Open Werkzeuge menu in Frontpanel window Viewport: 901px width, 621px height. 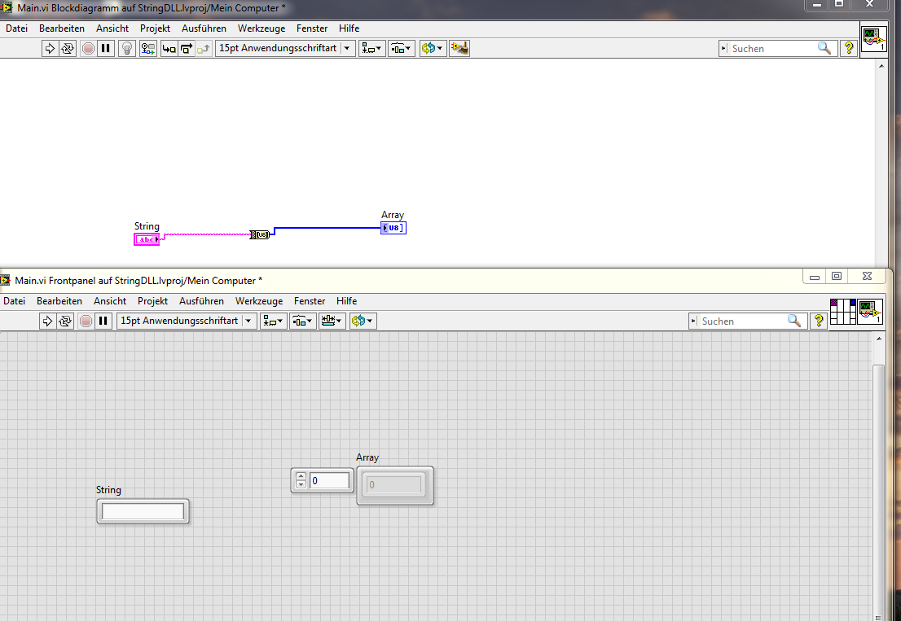tap(259, 301)
